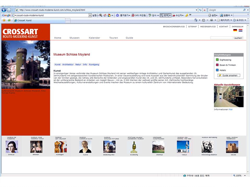The height and width of the screenshot is (187, 250).
Task: Open the Impressum link
Action: click(237, 27)
